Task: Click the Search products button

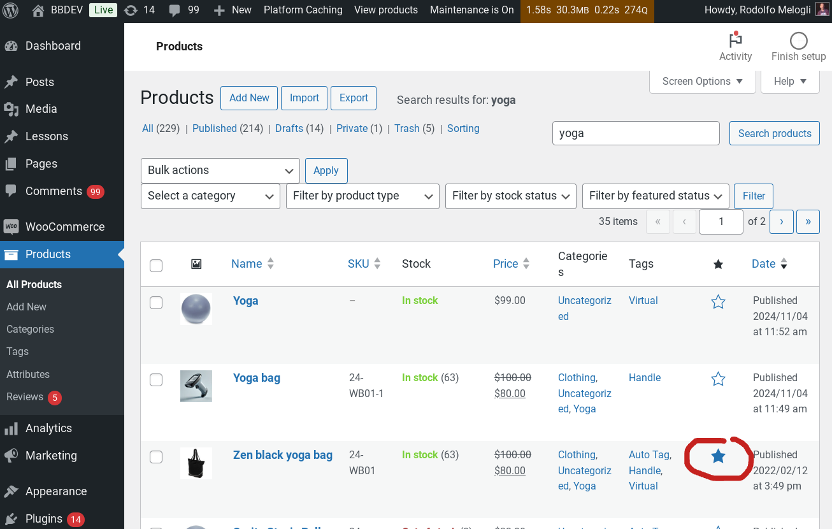Action: (775, 133)
